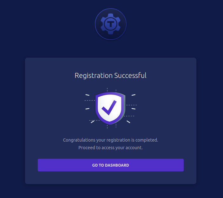This screenshot has width=223, height=198.
Task: Click the white ray dash left of shield
Action: coord(87,109)
